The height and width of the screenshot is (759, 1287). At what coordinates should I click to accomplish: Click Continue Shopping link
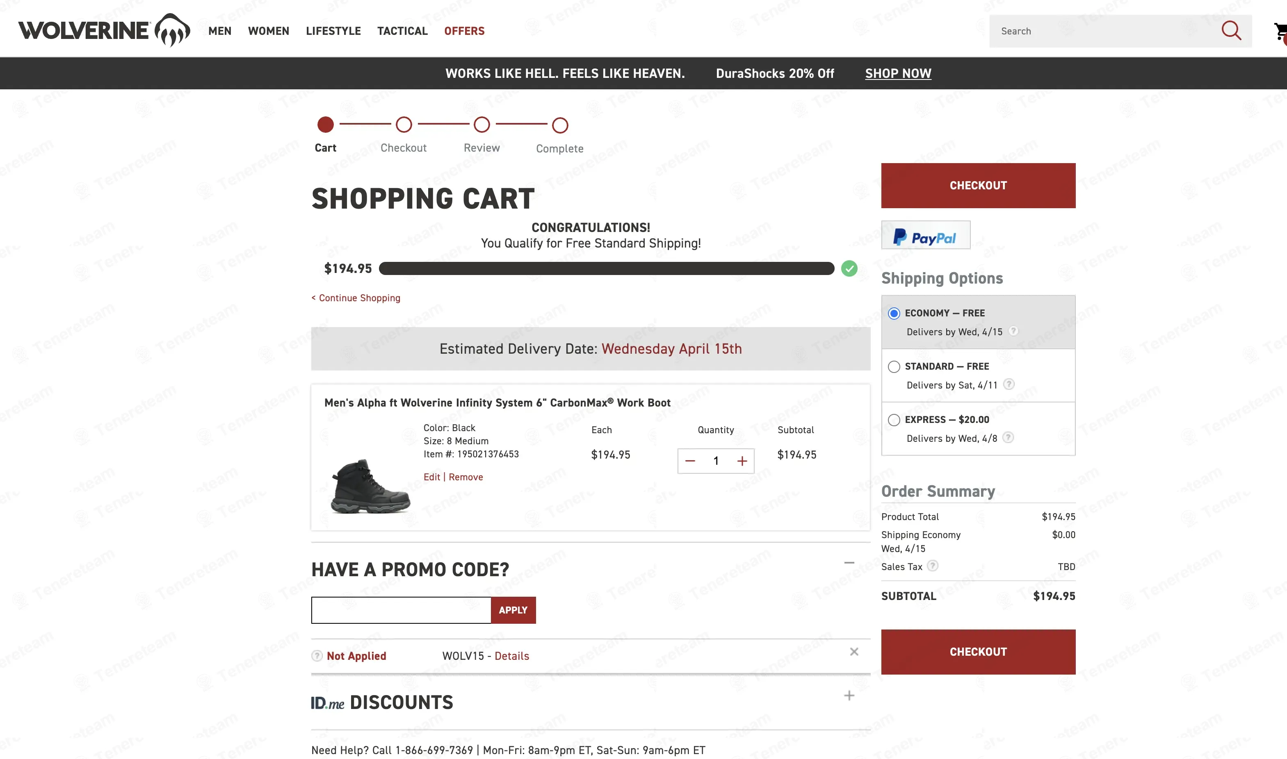(356, 298)
